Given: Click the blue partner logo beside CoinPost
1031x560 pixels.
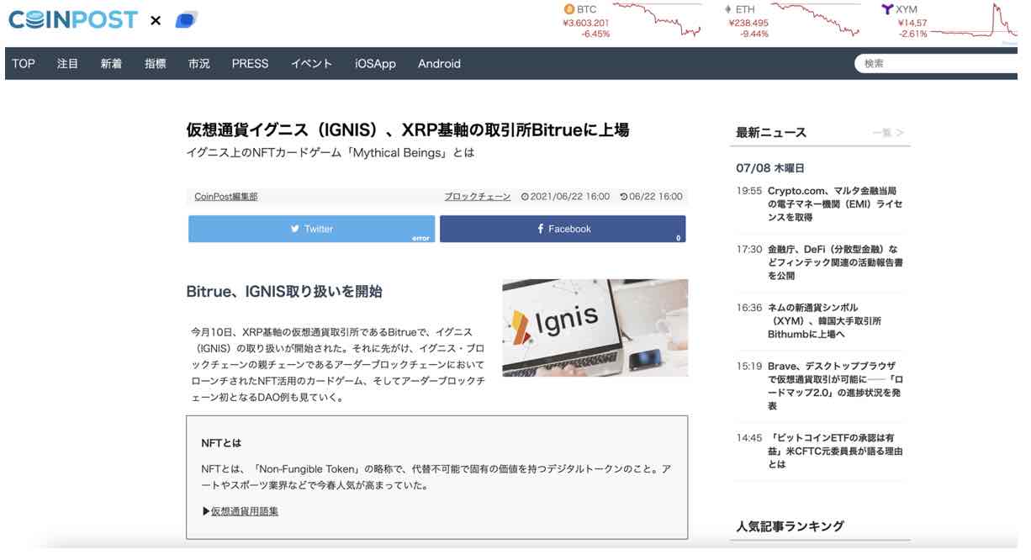Looking at the screenshot, I should click(186, 20).
